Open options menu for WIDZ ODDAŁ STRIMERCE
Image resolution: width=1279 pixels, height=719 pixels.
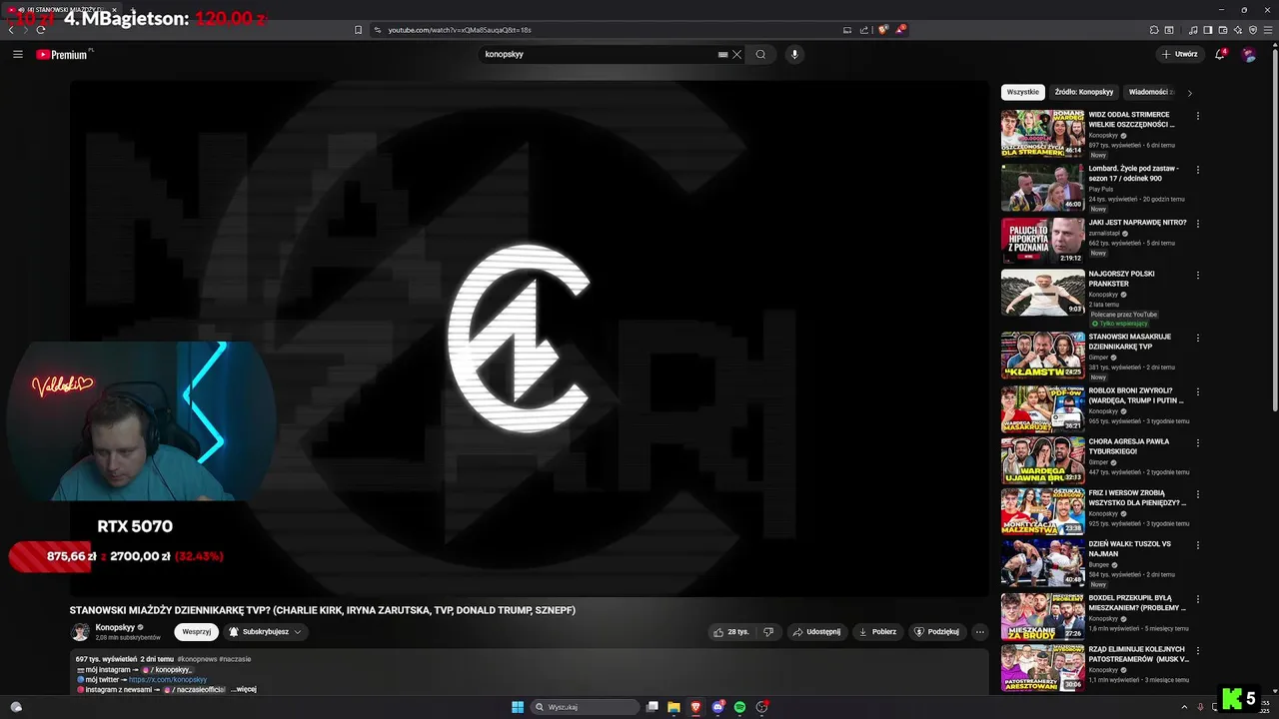[1198, 116]
